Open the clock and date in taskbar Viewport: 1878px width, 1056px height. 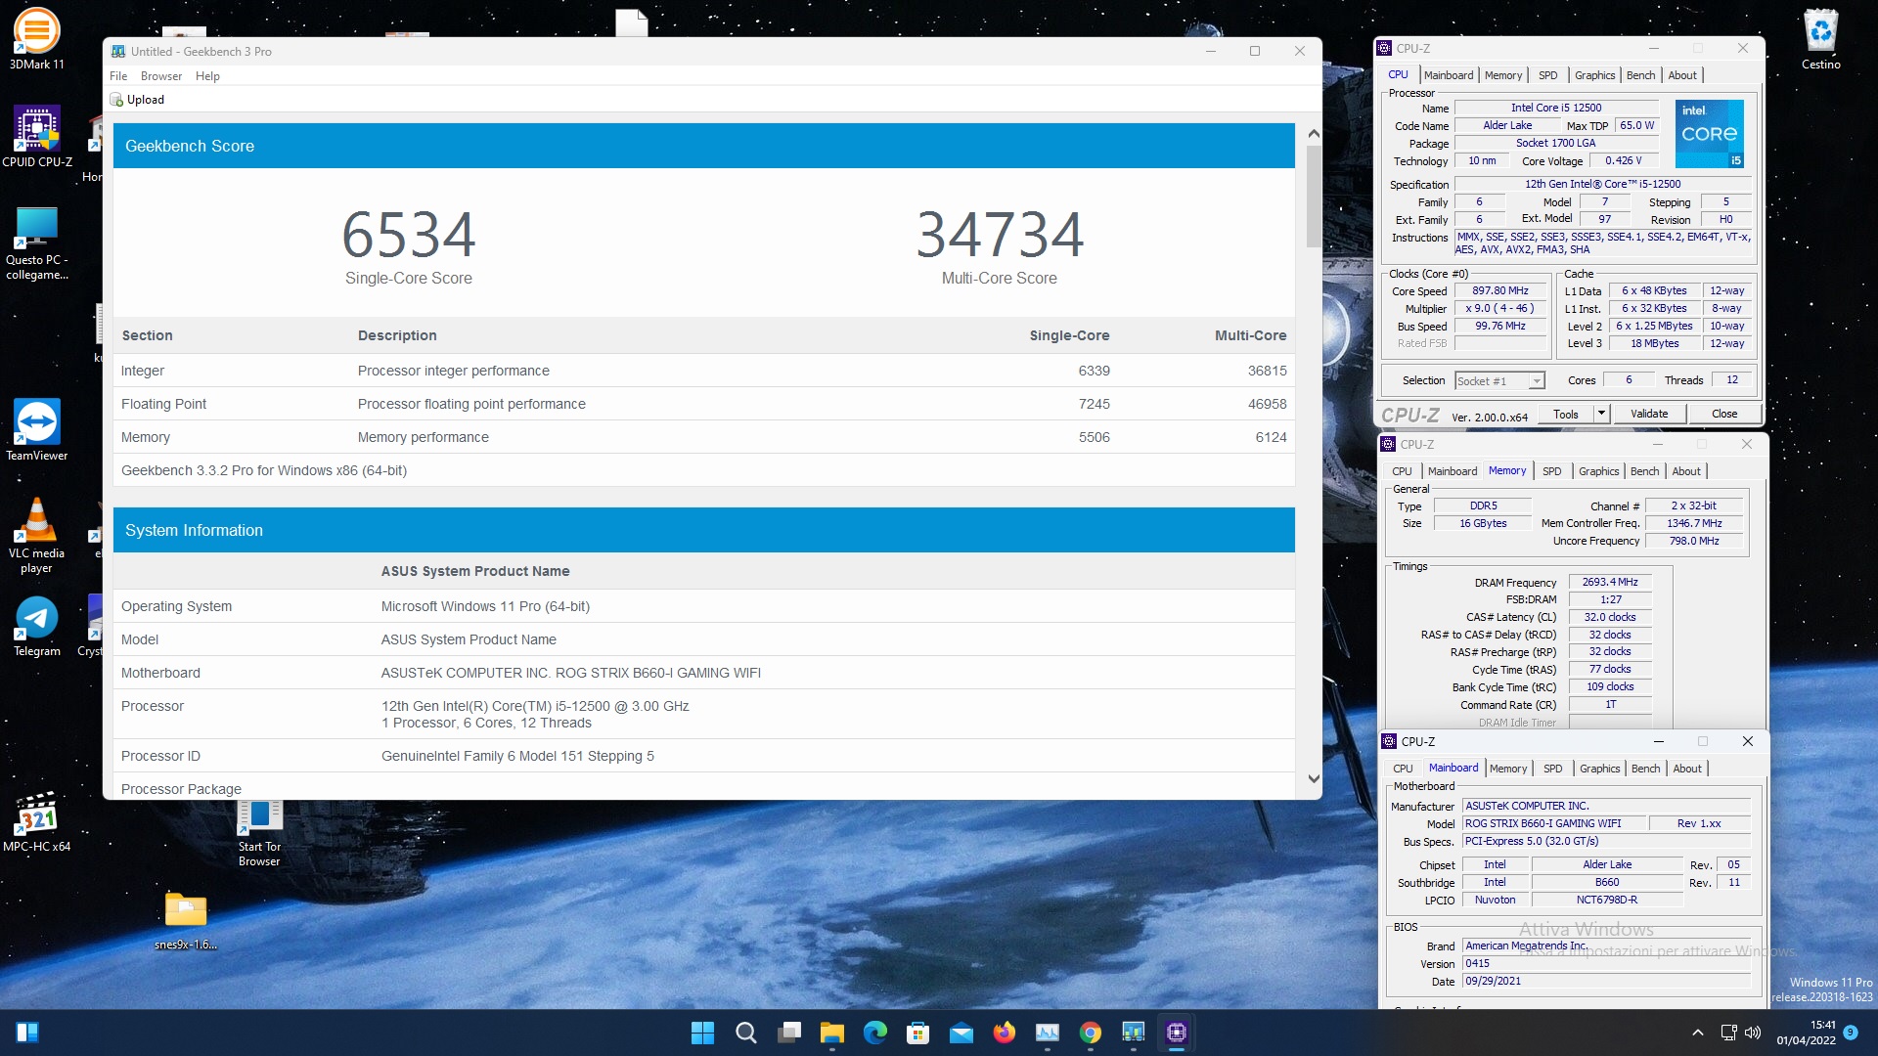(x=1806, y=1033)
